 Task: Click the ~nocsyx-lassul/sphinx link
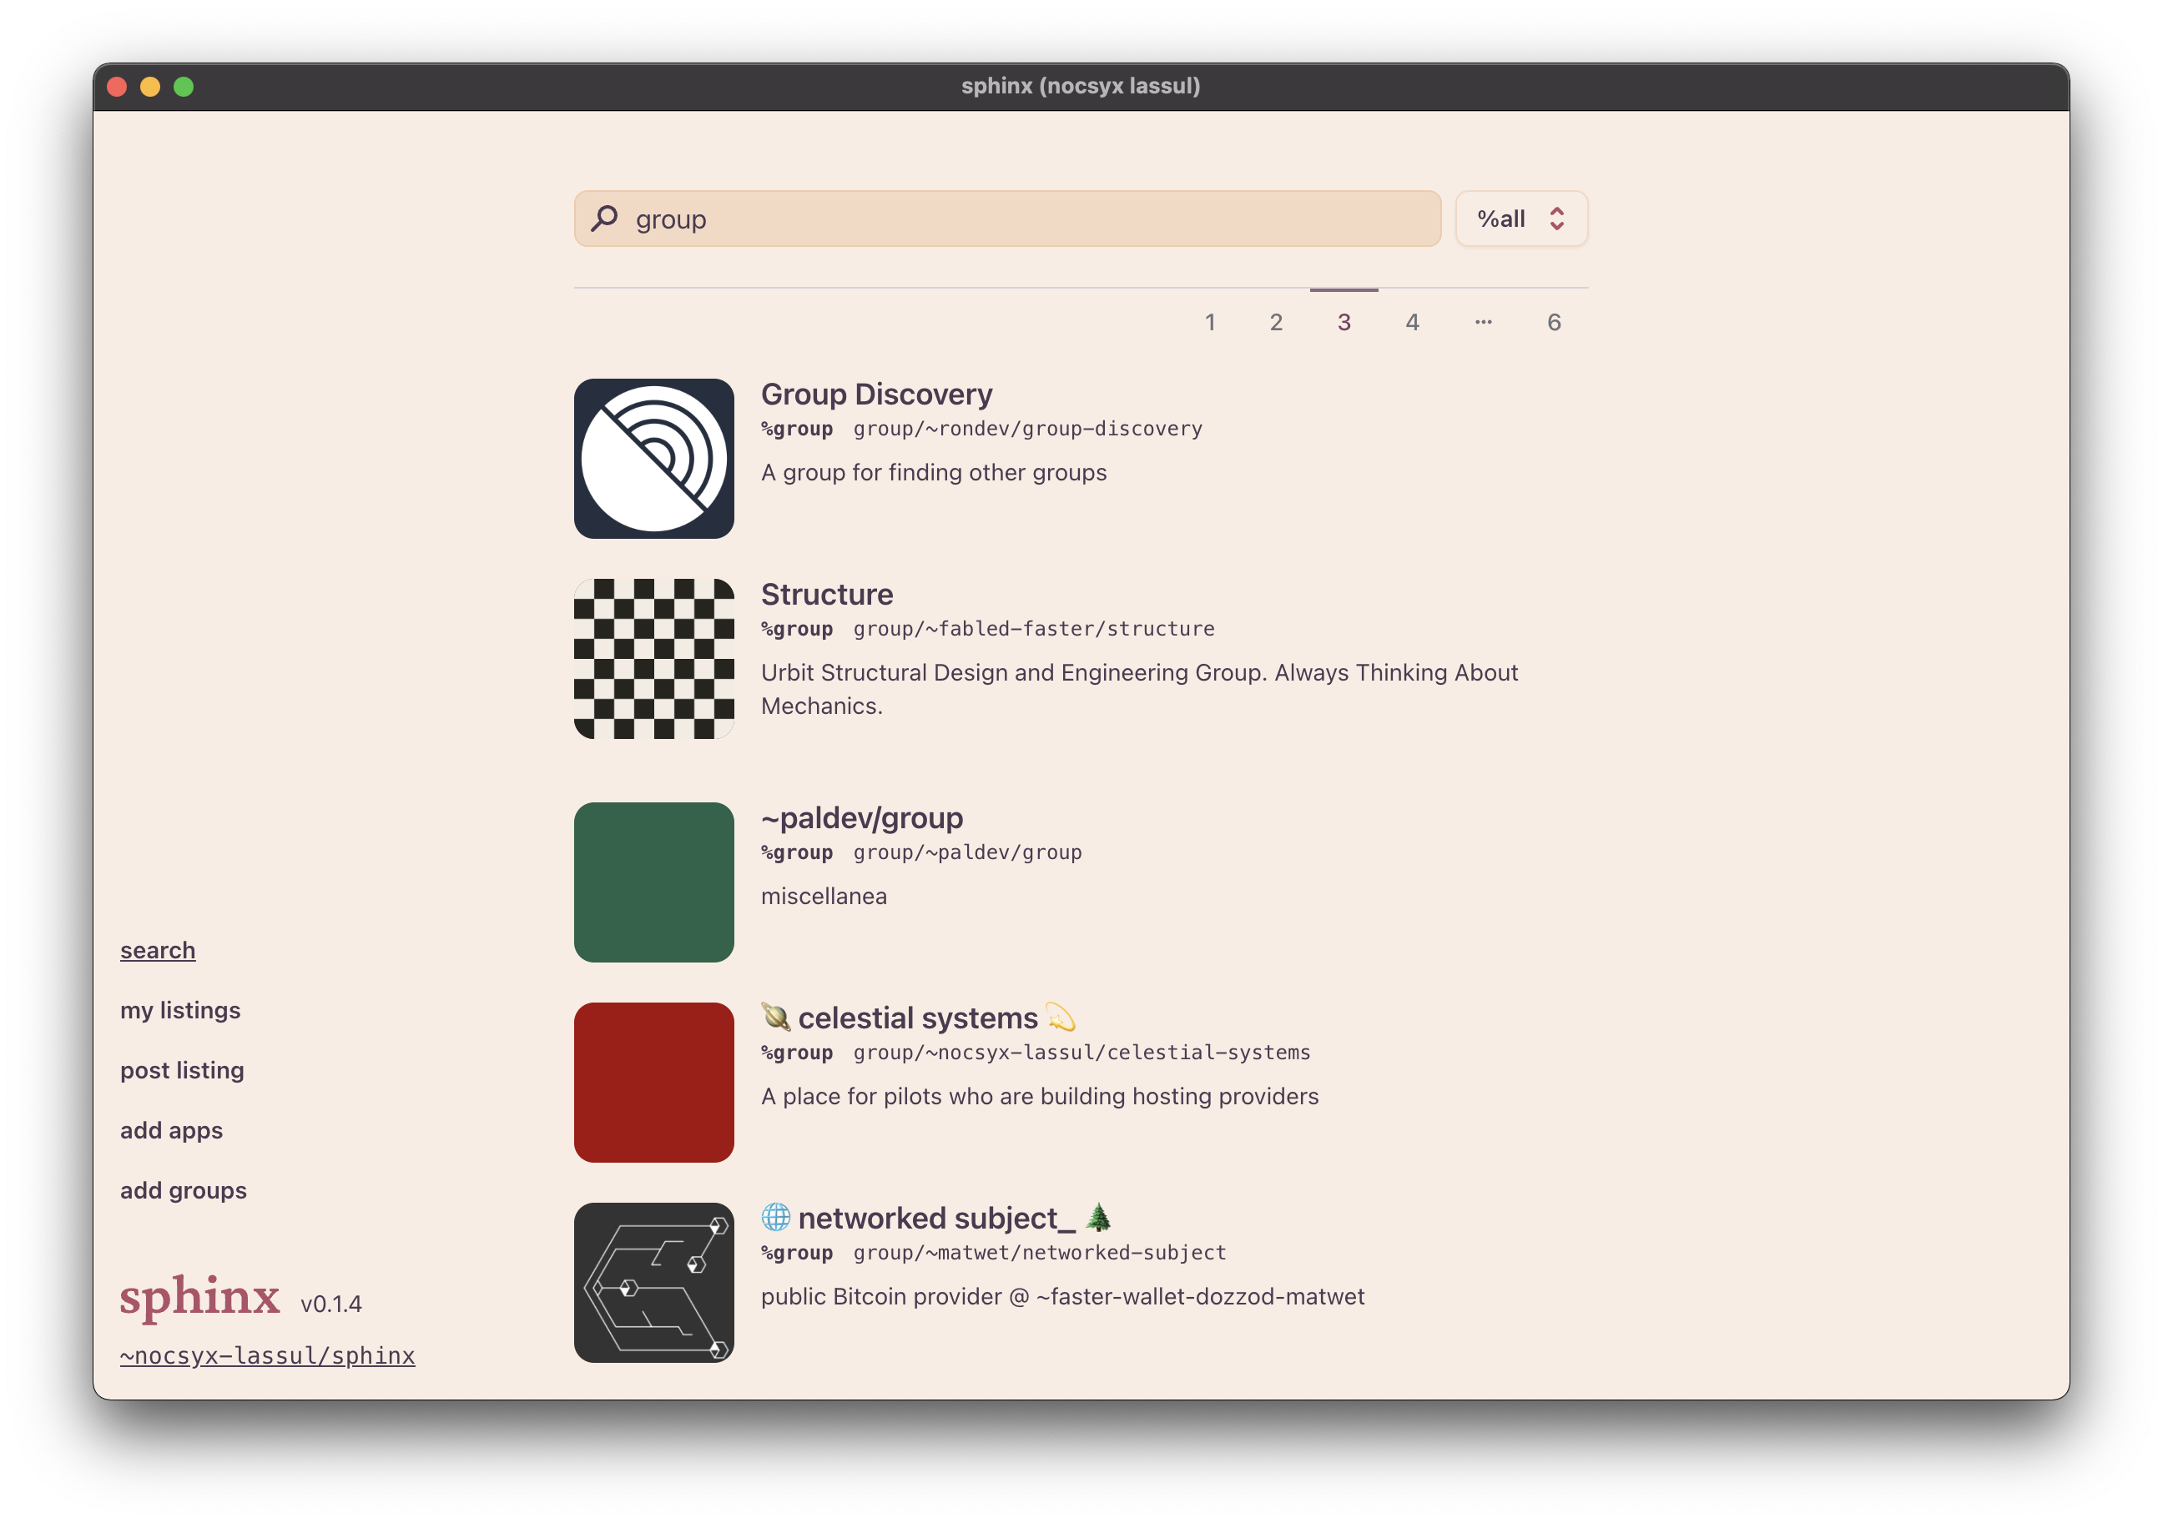pos(268,1355)
